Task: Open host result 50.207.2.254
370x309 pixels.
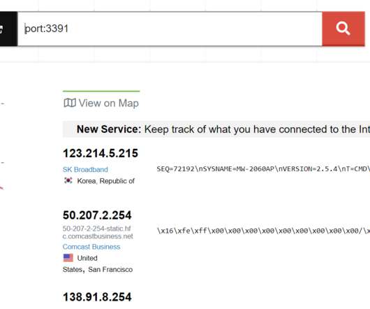Action: click(x=97, y=215)
